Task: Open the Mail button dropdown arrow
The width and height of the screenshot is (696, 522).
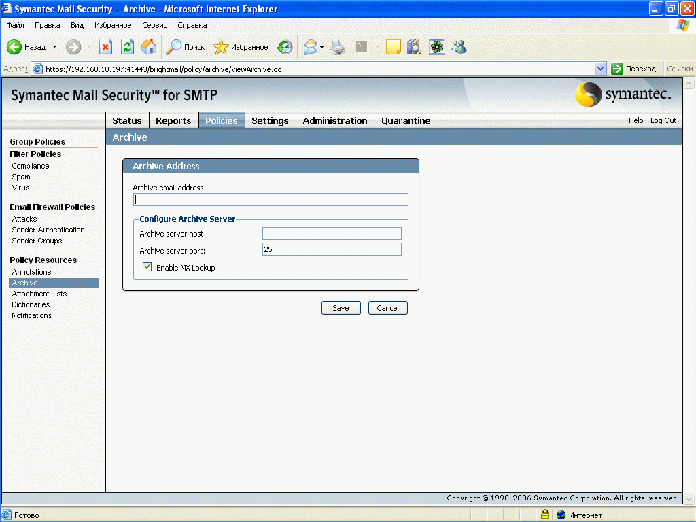Action: 321,47
